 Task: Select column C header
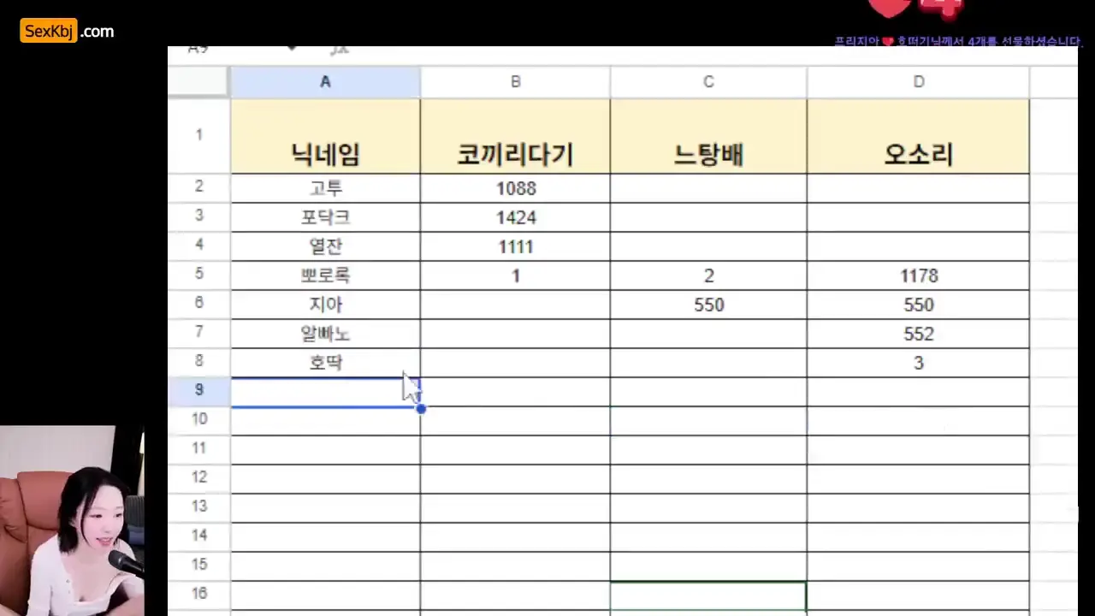click(x=708, y=82)
